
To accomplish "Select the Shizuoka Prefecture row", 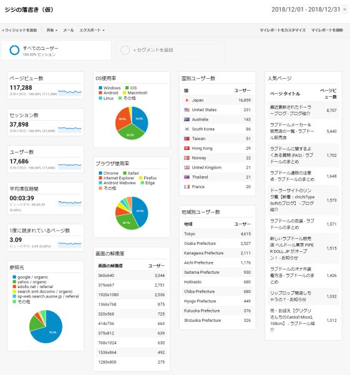I will (x=217, y=320).
